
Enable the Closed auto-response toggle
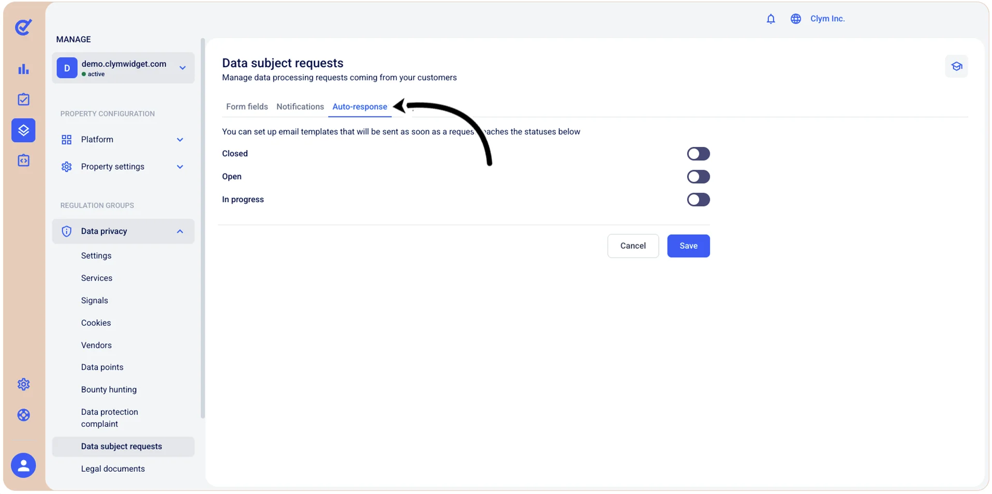coord(698,154)
